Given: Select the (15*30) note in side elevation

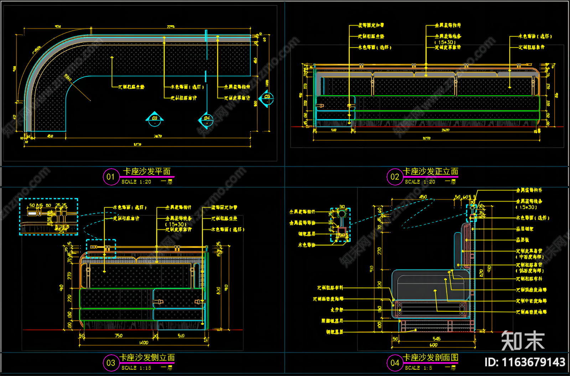Looking at the screenshot, I should [175, 224].
